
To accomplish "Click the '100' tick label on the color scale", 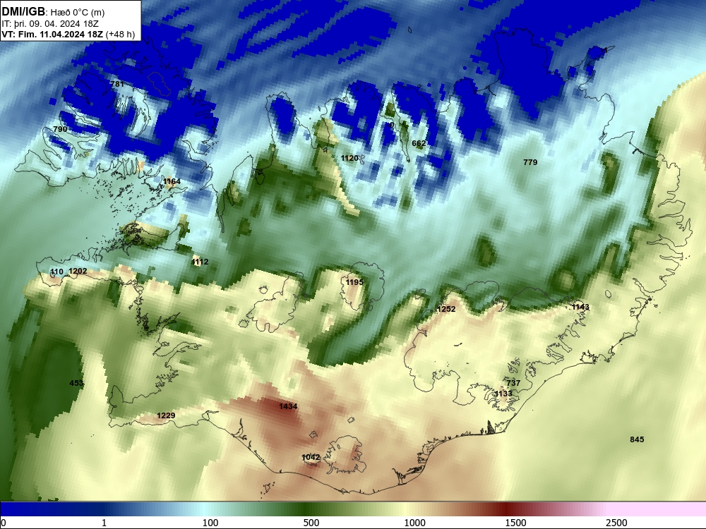I will (x=210, y=523).
